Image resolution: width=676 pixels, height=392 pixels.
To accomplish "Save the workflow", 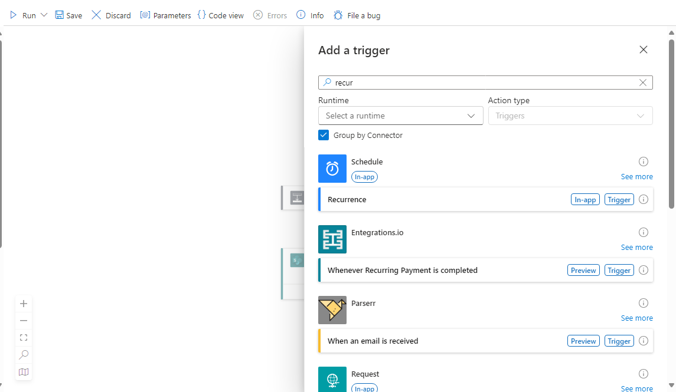I will pos(68,15).
